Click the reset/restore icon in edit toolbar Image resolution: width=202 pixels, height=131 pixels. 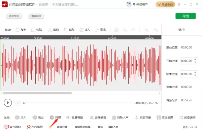pyautogui.click(x=116, y=30)
